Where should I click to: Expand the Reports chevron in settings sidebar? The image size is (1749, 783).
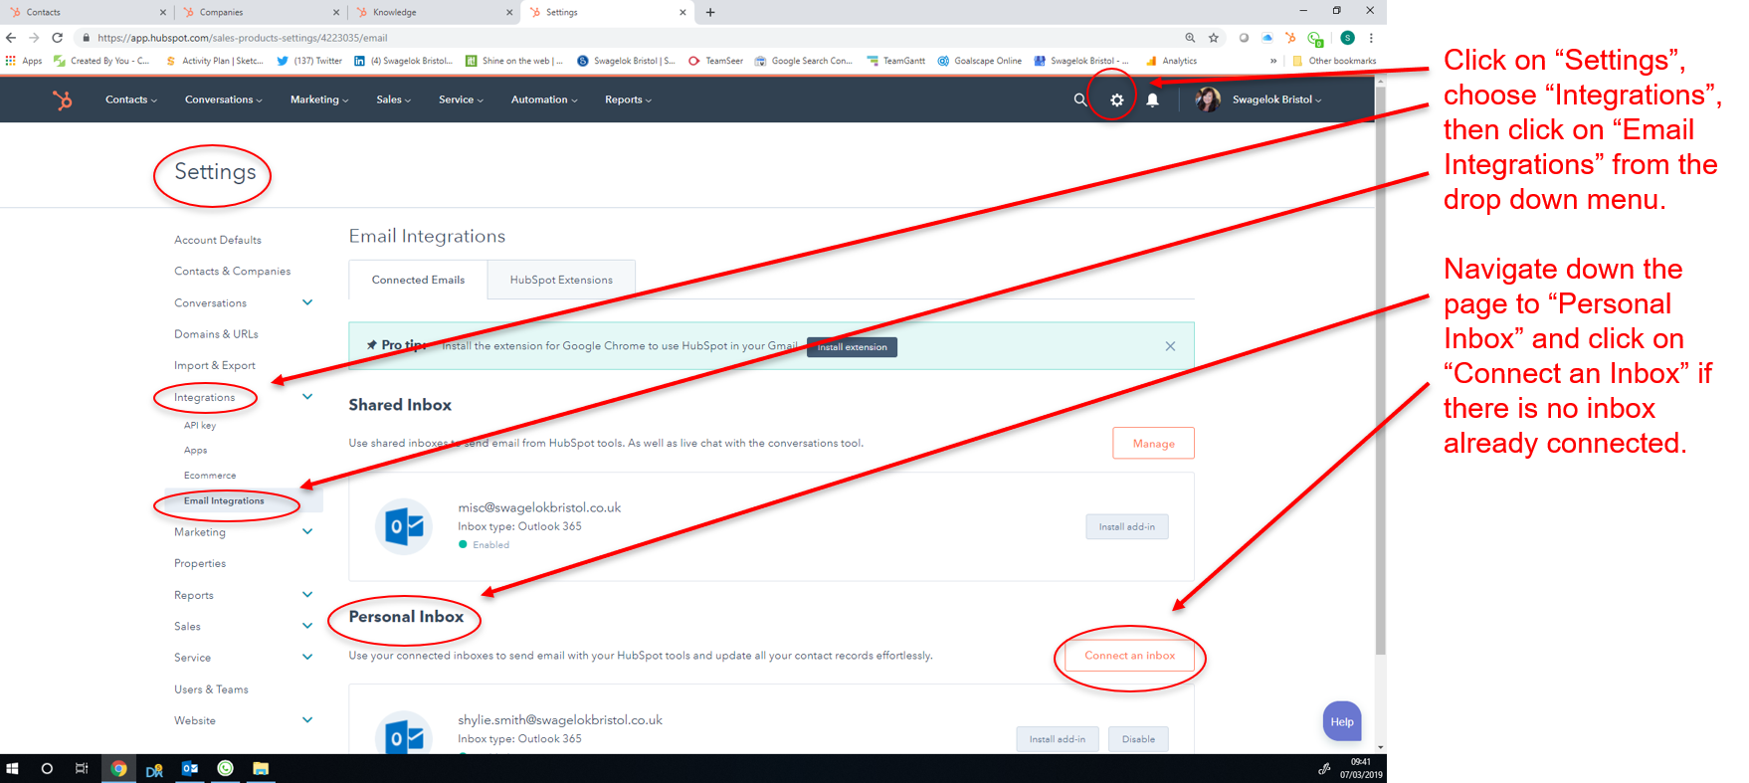pos(307,595)
